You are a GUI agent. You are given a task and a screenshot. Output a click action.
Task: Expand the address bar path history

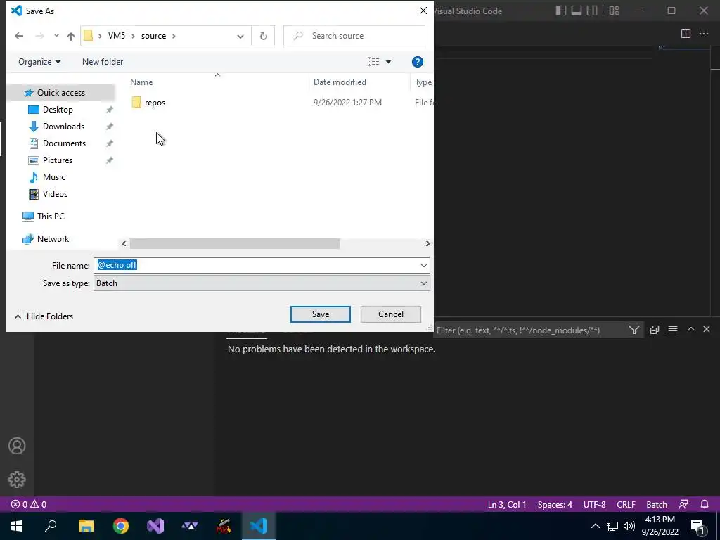click(x=240, y=37)
